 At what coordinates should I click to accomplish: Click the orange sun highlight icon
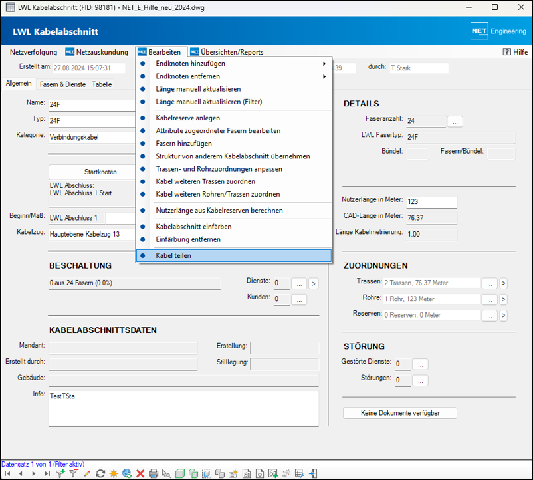(x=114, y=473)
